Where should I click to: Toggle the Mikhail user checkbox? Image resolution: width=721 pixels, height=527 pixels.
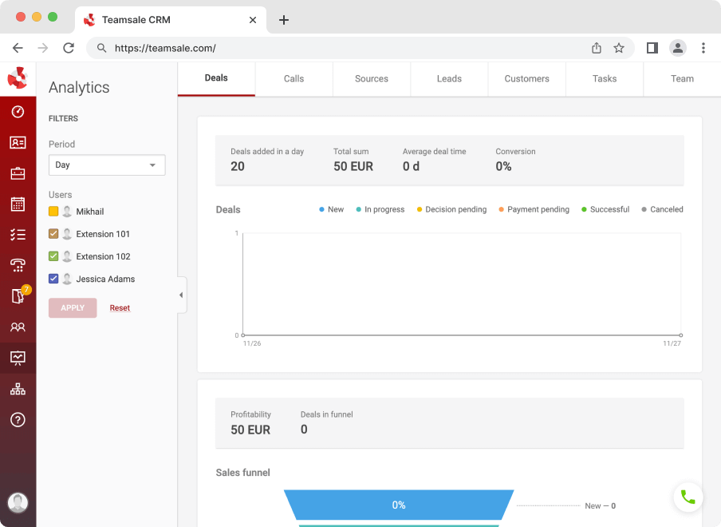click(x=53, y=212)
